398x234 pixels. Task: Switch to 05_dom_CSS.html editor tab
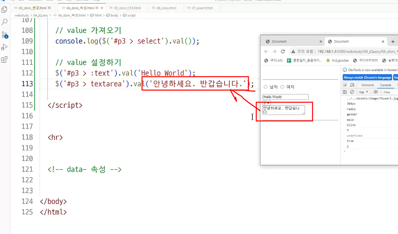[x=127, y=8]
